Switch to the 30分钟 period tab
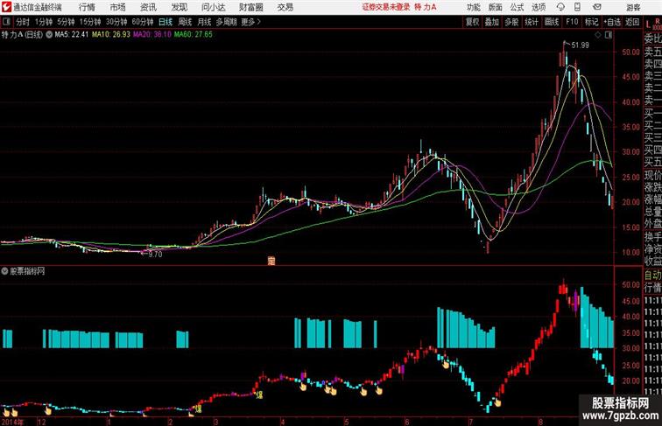The width and height of the screenshot is (662, 426). 116,22
